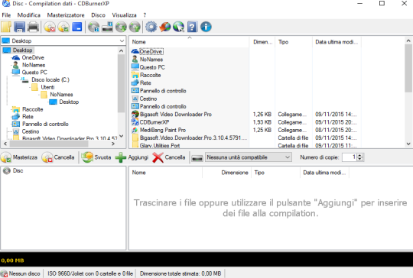Click the MediBang Paint Pro shortcut icon
This screenshot has width=413, height=278.
[135, 130]
